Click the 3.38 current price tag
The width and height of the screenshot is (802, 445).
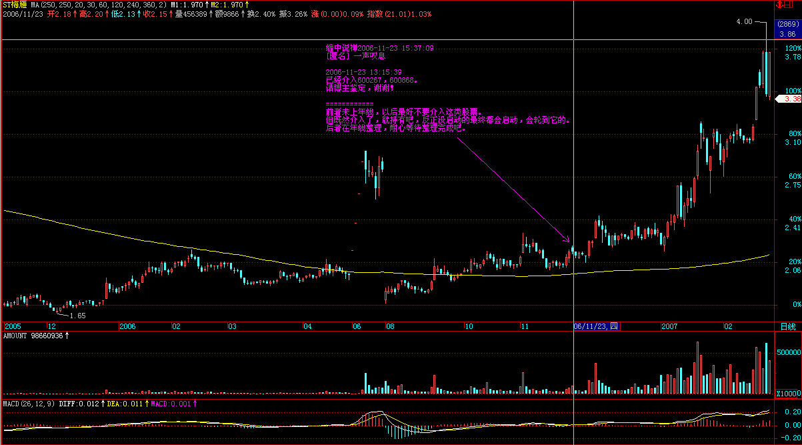(x=791, y=99)
